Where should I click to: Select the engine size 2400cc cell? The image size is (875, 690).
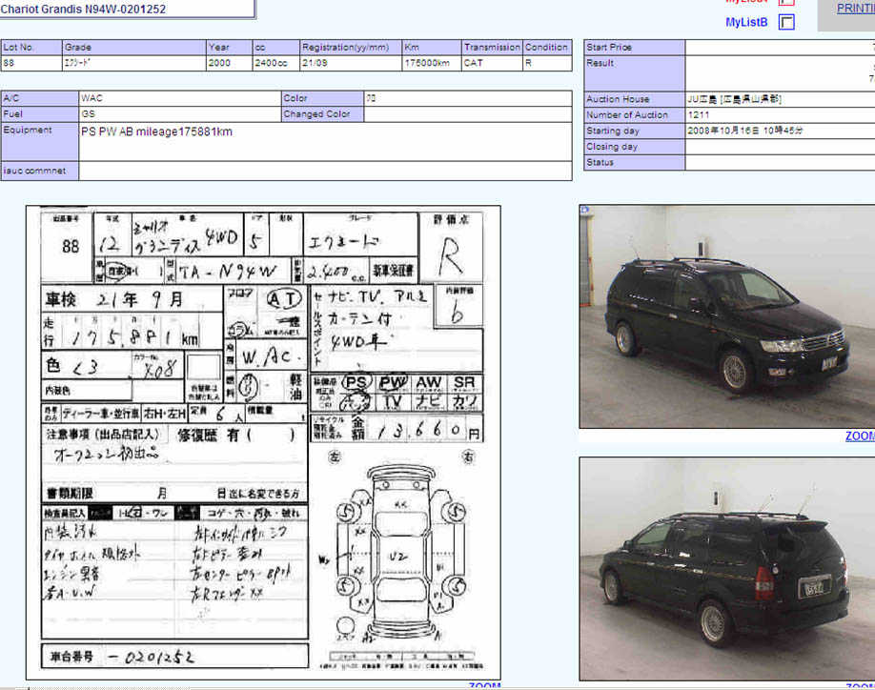(x=276, y=63)
